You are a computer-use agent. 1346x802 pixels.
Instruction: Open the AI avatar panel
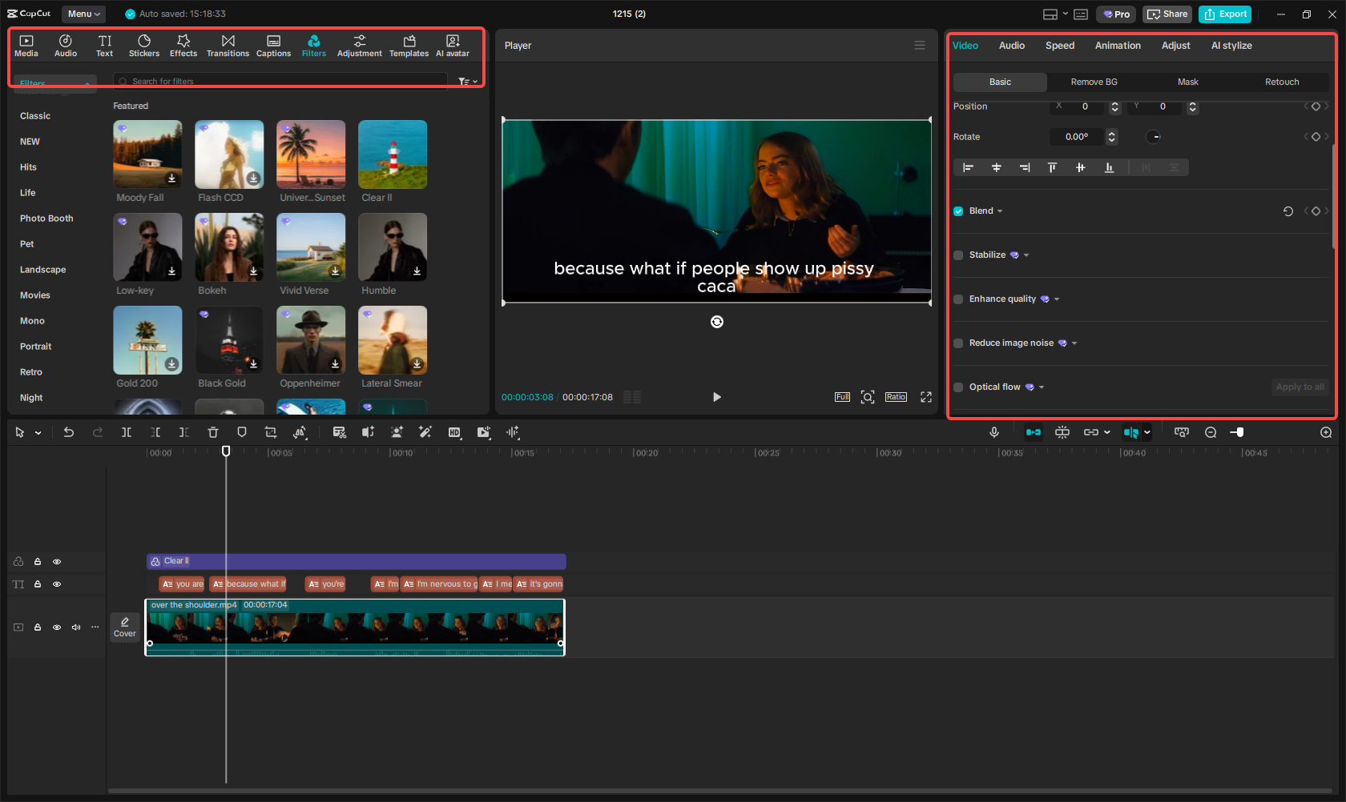453,46
